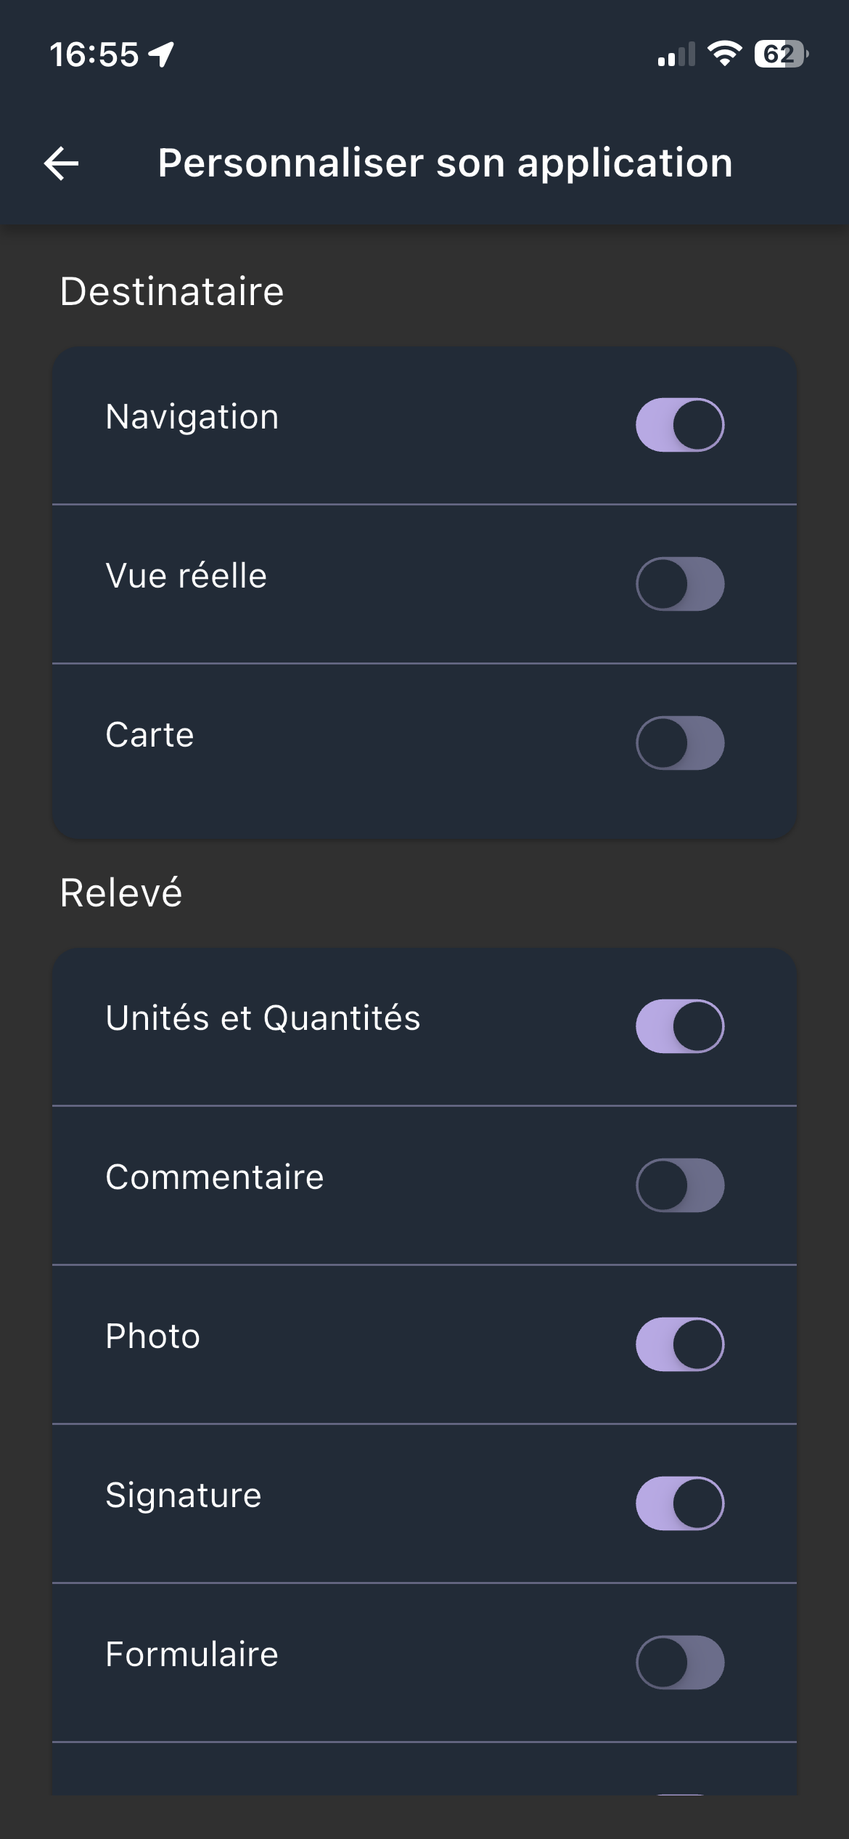The image size is (849, 1839).
Task: Tap the cellular signal bars icon
Action: click(x=676, y=54)
